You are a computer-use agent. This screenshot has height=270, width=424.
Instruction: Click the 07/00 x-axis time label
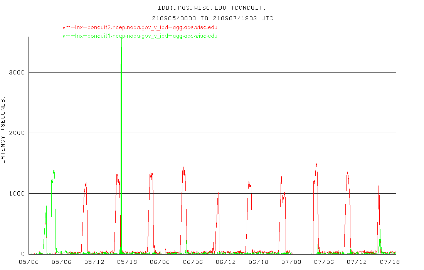coord(291,262)
